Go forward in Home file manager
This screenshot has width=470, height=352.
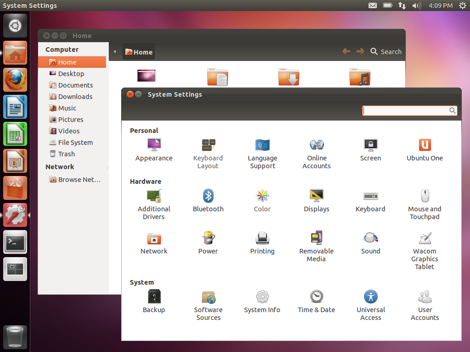point(360,51)
